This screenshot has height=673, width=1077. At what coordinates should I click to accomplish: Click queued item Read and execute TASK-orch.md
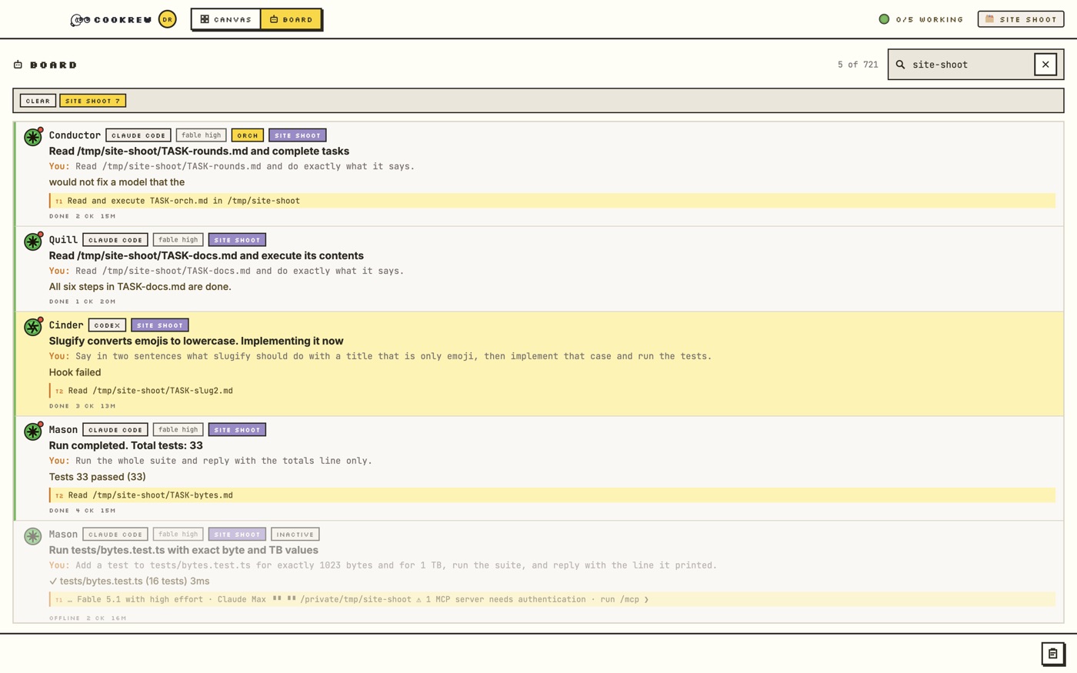point(552,201)
